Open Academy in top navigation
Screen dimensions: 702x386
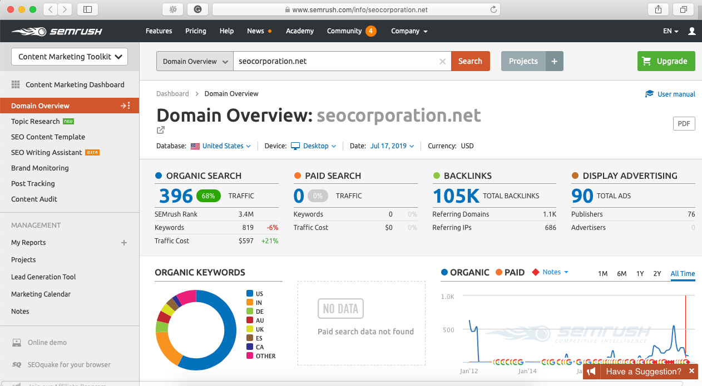click(x=300, y=31)
